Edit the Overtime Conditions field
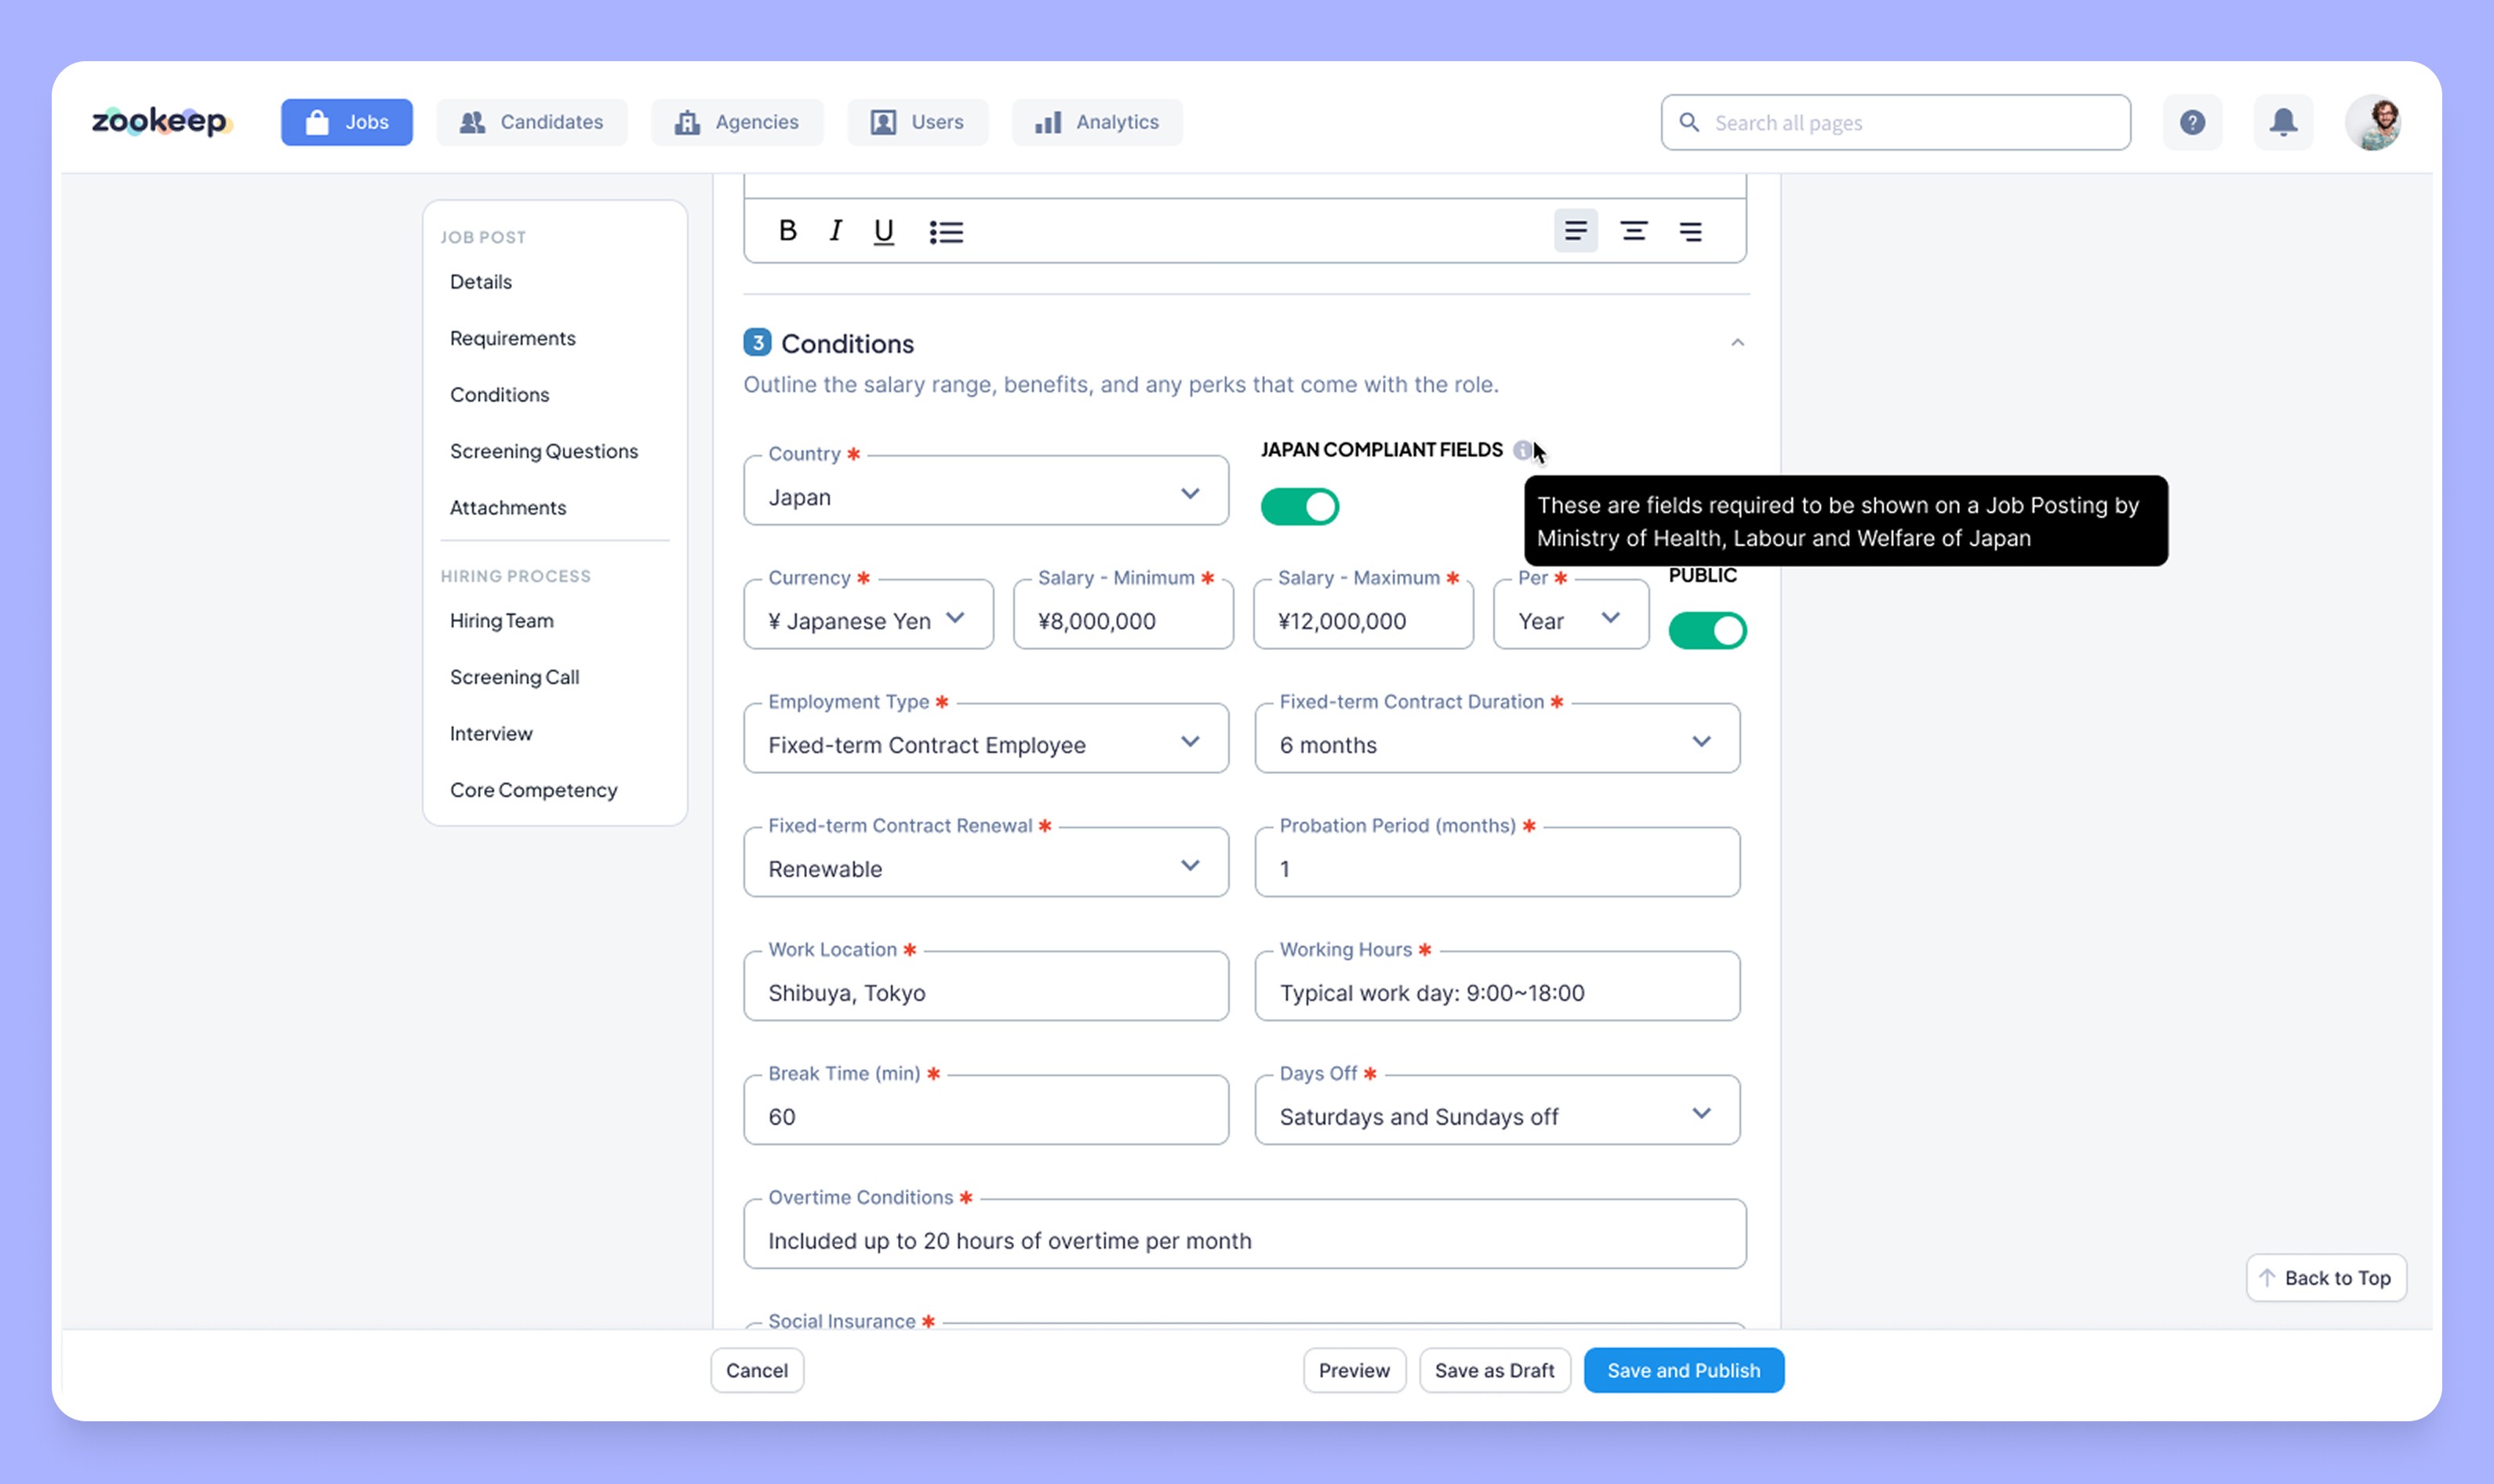 click(1245, 1235)
